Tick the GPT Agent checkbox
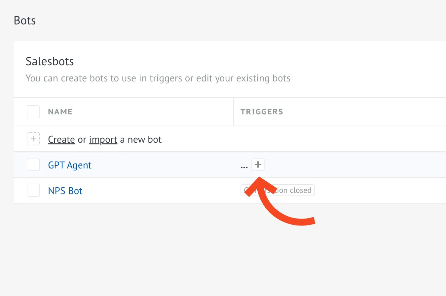Image resolution: width=446 pixels, height=296 pixels. 33,164
